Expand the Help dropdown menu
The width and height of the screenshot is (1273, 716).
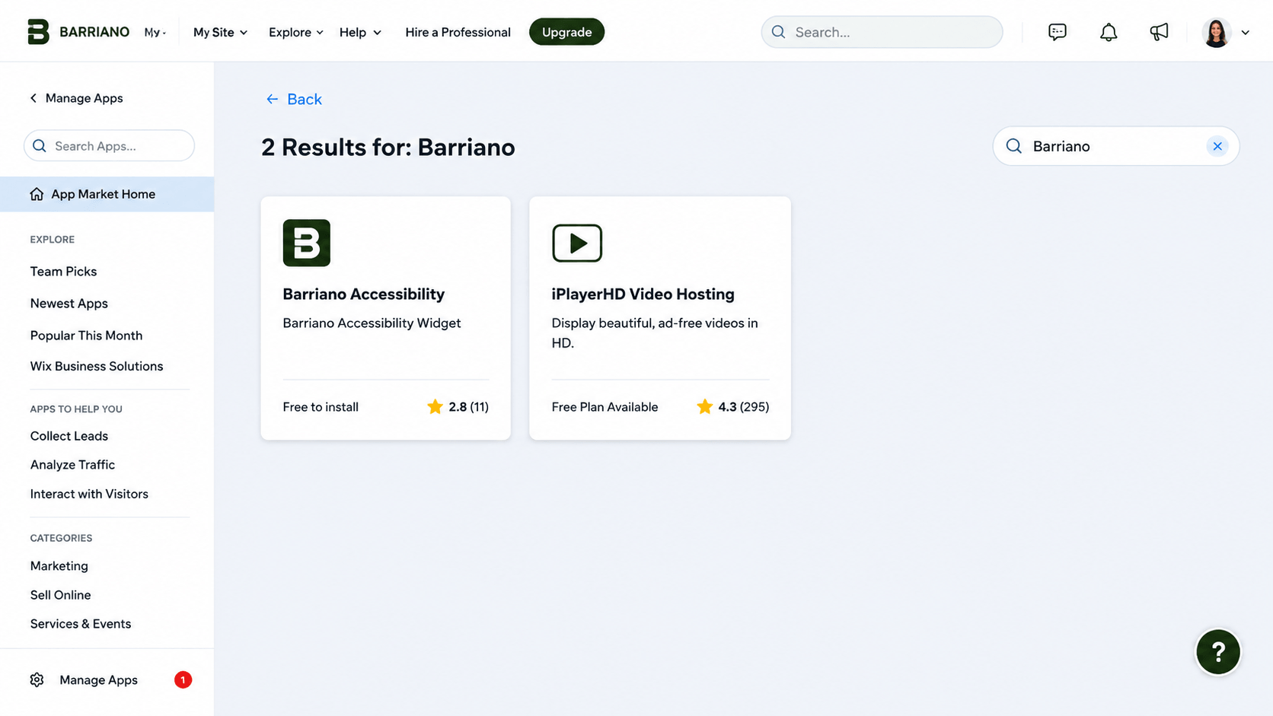click(x=360, y=32)
